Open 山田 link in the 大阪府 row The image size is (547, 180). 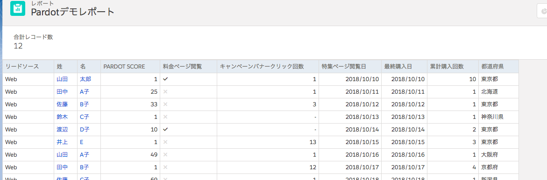point(62,154)
